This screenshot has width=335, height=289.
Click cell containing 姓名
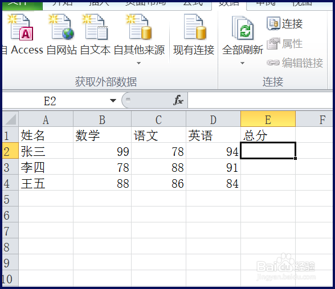(46, 135)
